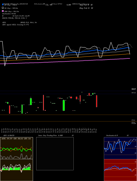Open the blue Stochastics chart panel
Viewport: 137px width, 181px height.
coord(120,148)
